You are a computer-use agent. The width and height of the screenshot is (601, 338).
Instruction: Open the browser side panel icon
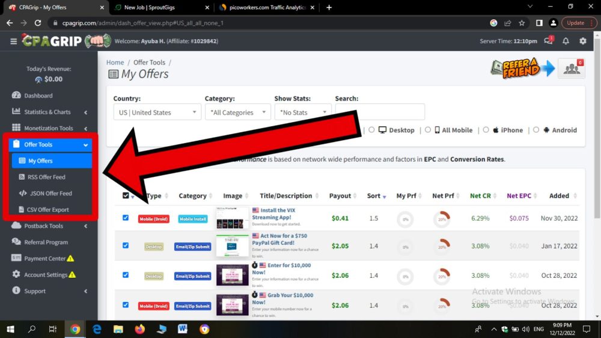tap(539, 23)
